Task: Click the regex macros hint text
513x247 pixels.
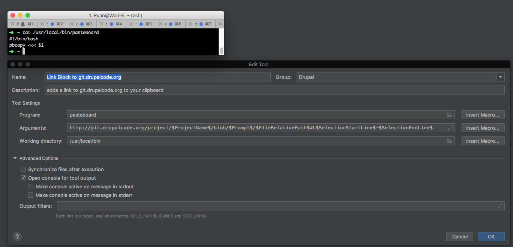Action: point(131,216)
